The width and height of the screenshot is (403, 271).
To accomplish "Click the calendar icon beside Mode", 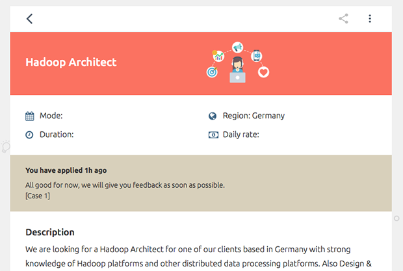I will pyautogui.click(x=29, y=116).
